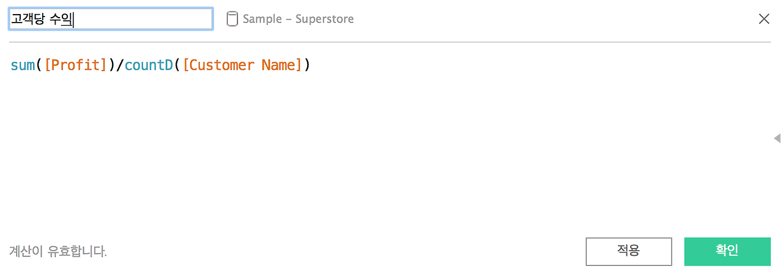Click the word Customer in the formula
The height and width of the screenshot is (273, 783).
point(221,65)
